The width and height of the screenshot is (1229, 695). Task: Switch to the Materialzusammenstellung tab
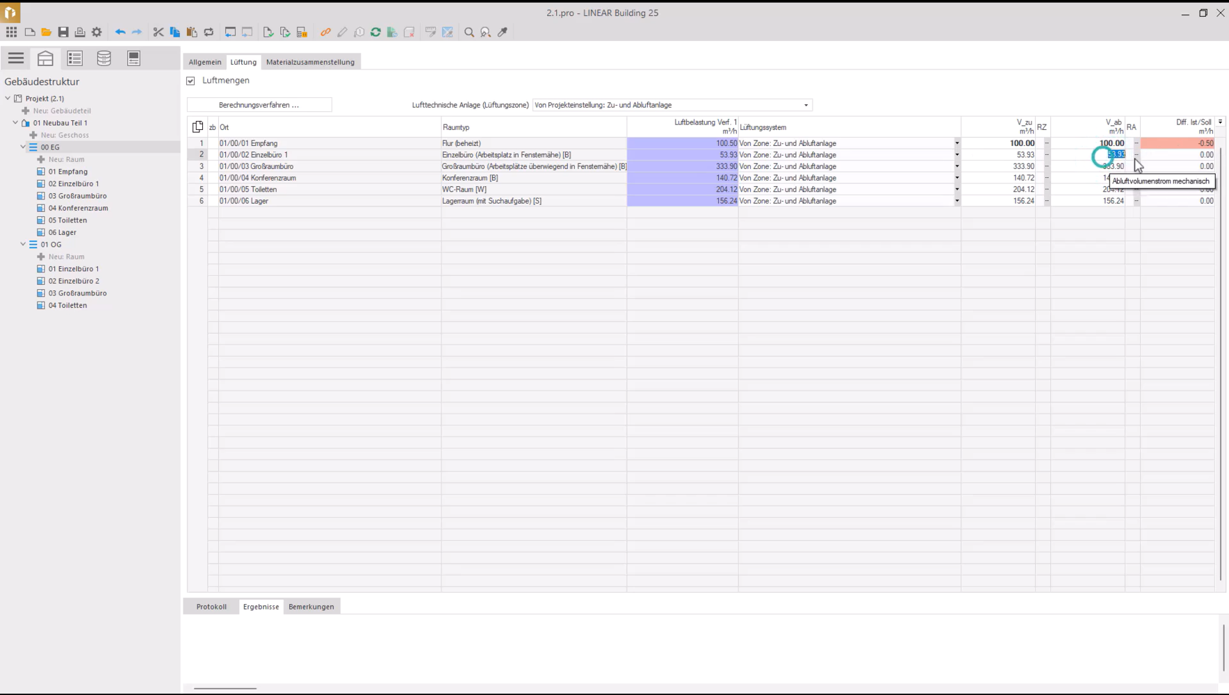click(310, 62)
